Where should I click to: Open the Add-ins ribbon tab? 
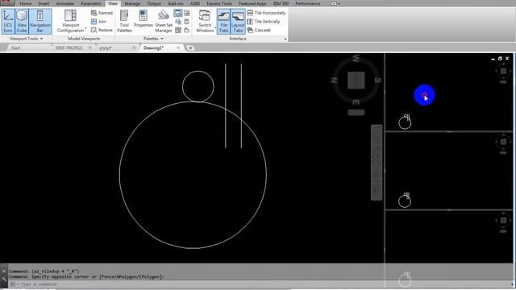tap(176, 3)
